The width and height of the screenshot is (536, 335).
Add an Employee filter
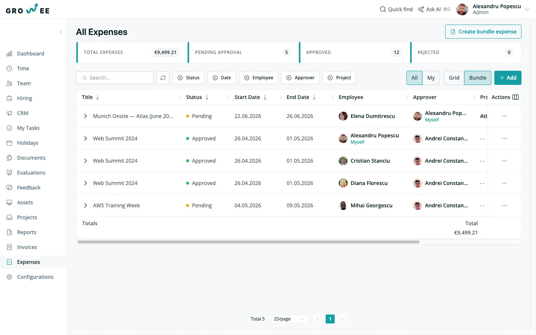(258, 78)
